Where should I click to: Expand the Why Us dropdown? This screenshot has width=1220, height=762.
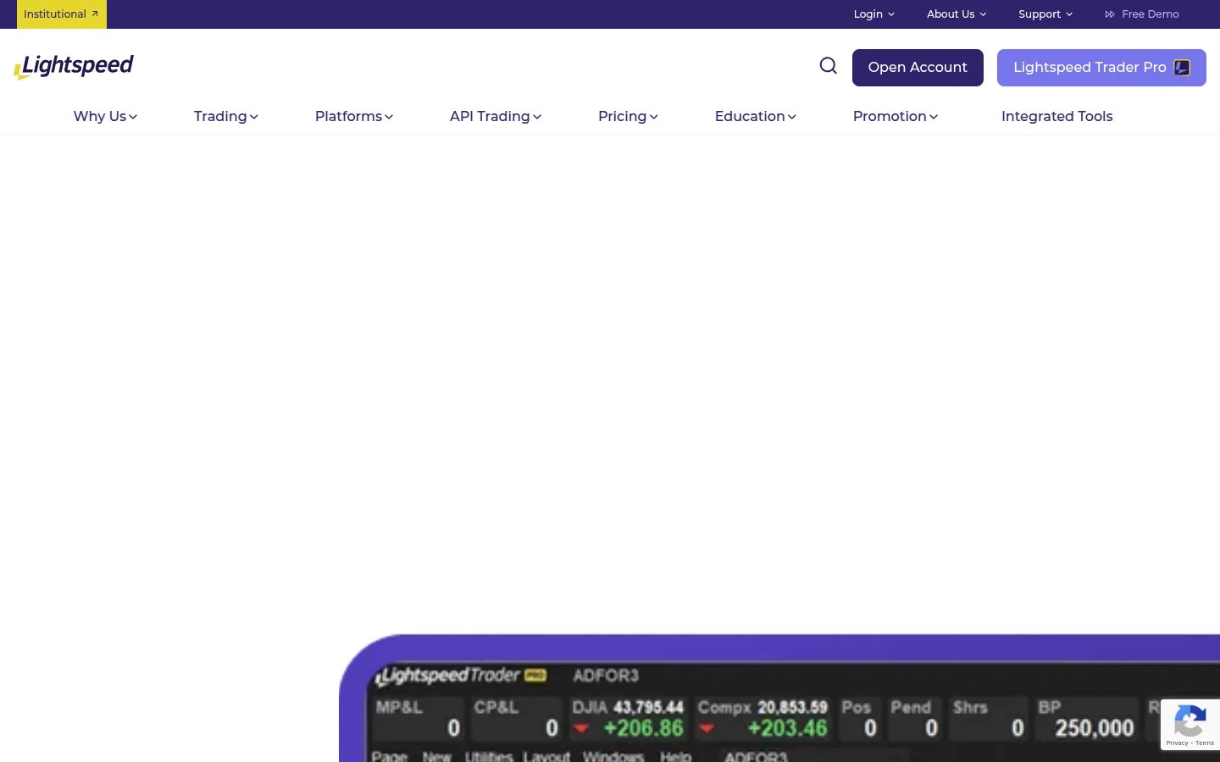[105, 117]
